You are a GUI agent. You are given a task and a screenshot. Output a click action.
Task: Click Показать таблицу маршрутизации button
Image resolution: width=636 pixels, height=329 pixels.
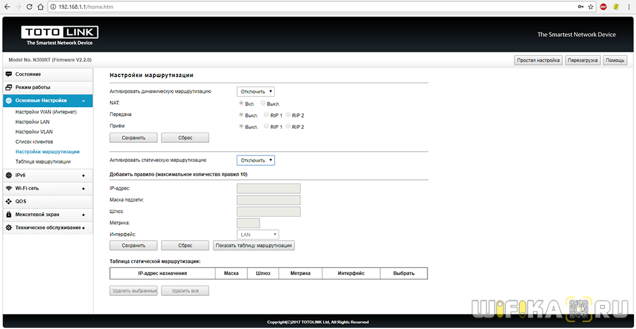[254, 245]
